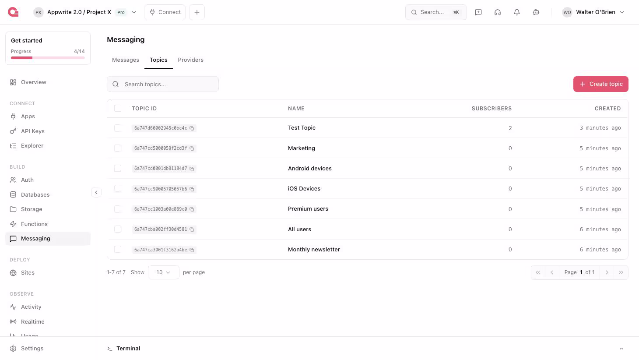Toggle the select-all topics checkbox
Screen dimensions: 639x360
point(118,108)
